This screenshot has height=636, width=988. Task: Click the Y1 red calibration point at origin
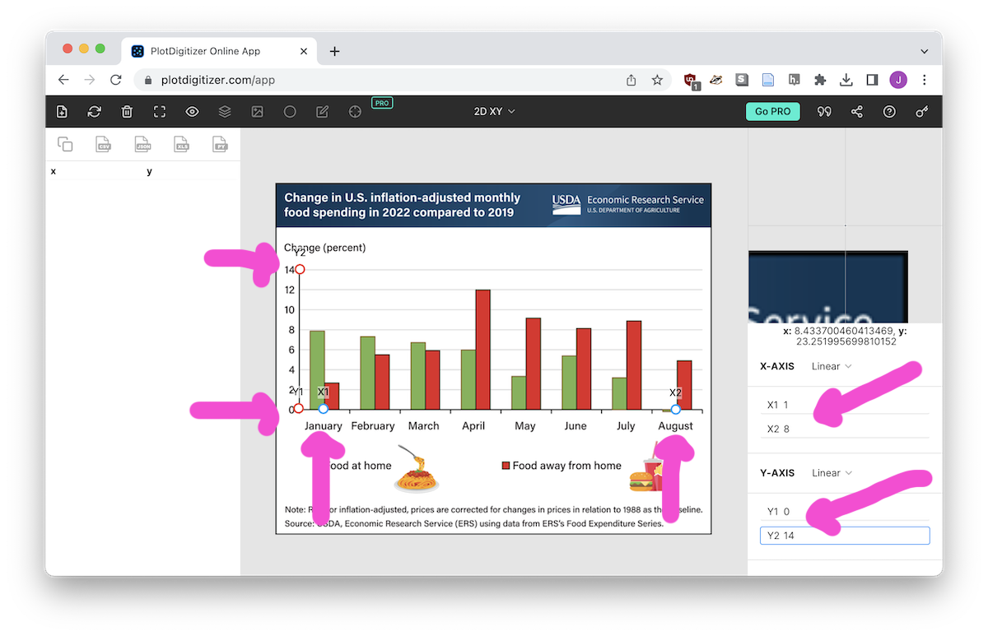pos(298,409)
